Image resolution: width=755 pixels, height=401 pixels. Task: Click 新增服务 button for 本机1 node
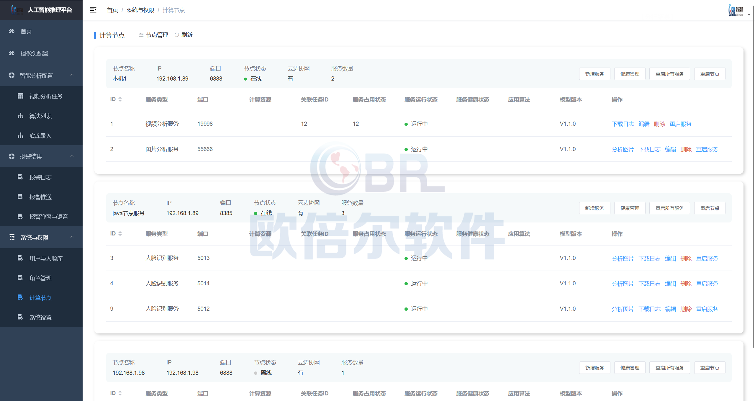click(x=594, y=74)
